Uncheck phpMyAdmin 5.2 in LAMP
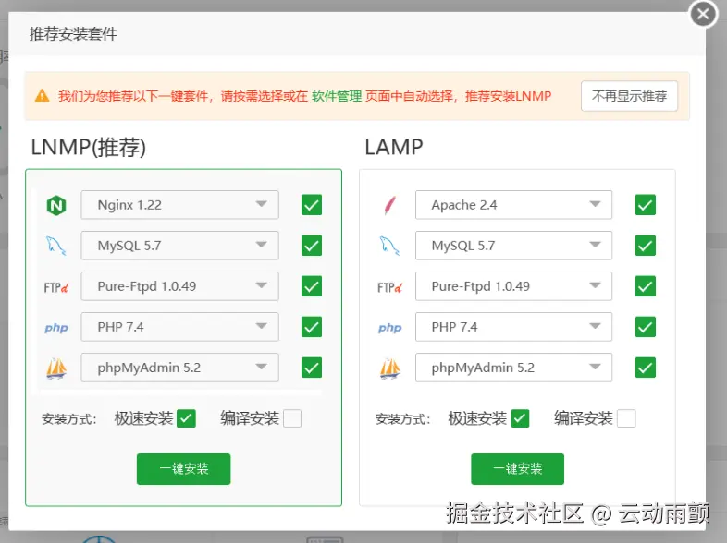727x543 pixels. pyautogui.click(x=646, y=368)
